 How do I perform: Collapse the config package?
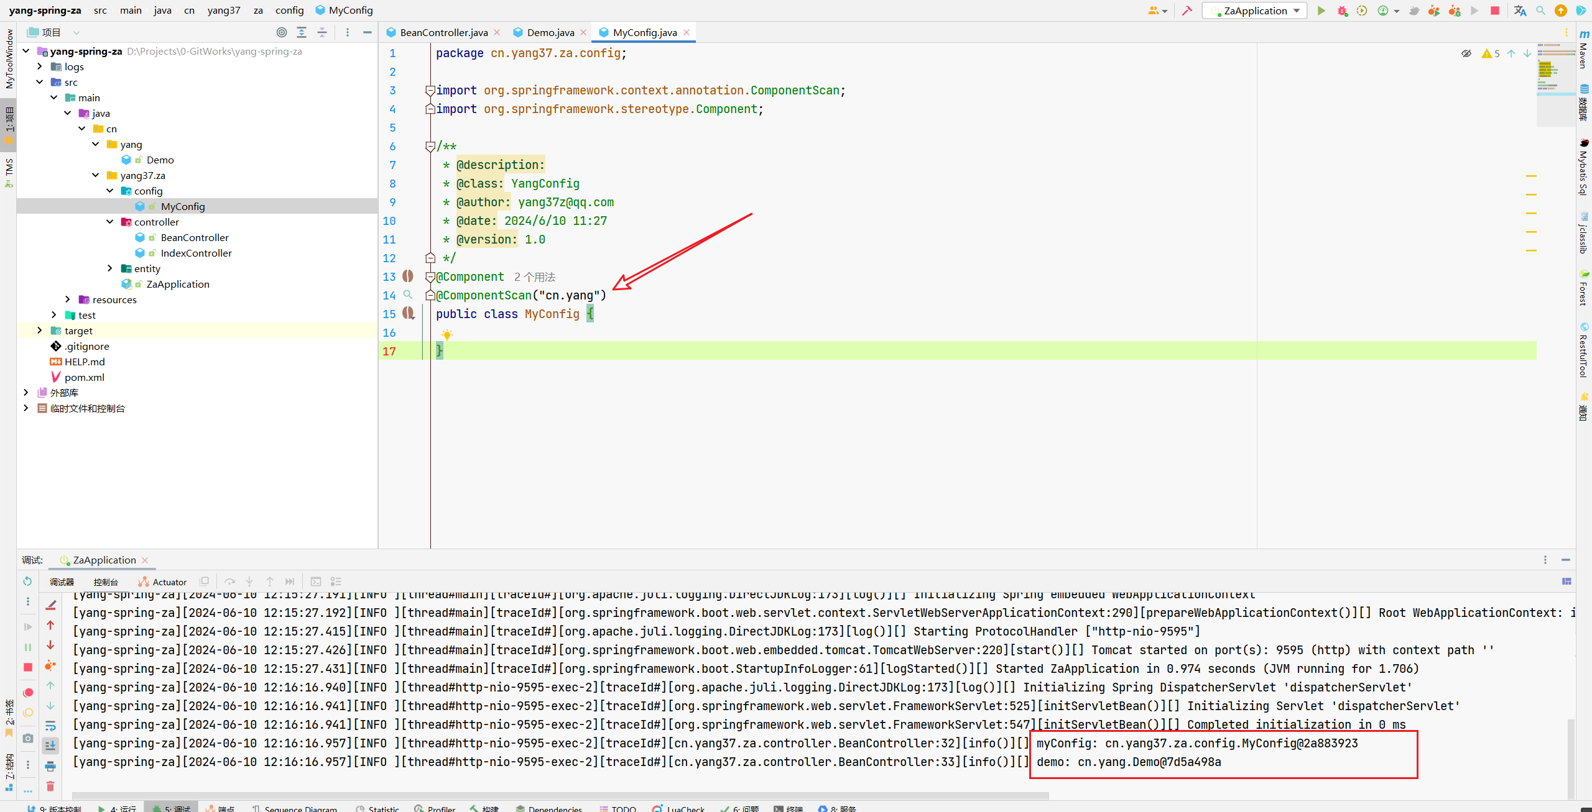pos(109,191)
